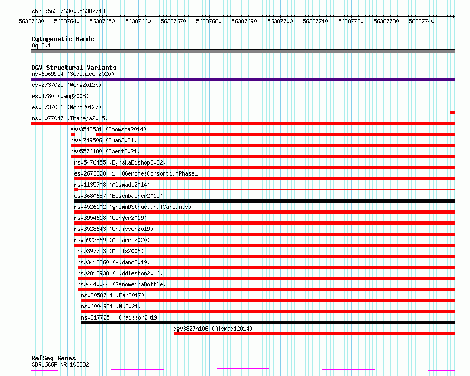This screenshot has width=470, height=376.
Task: Click ruler position 56387650
Action: [x=102, y=21]
